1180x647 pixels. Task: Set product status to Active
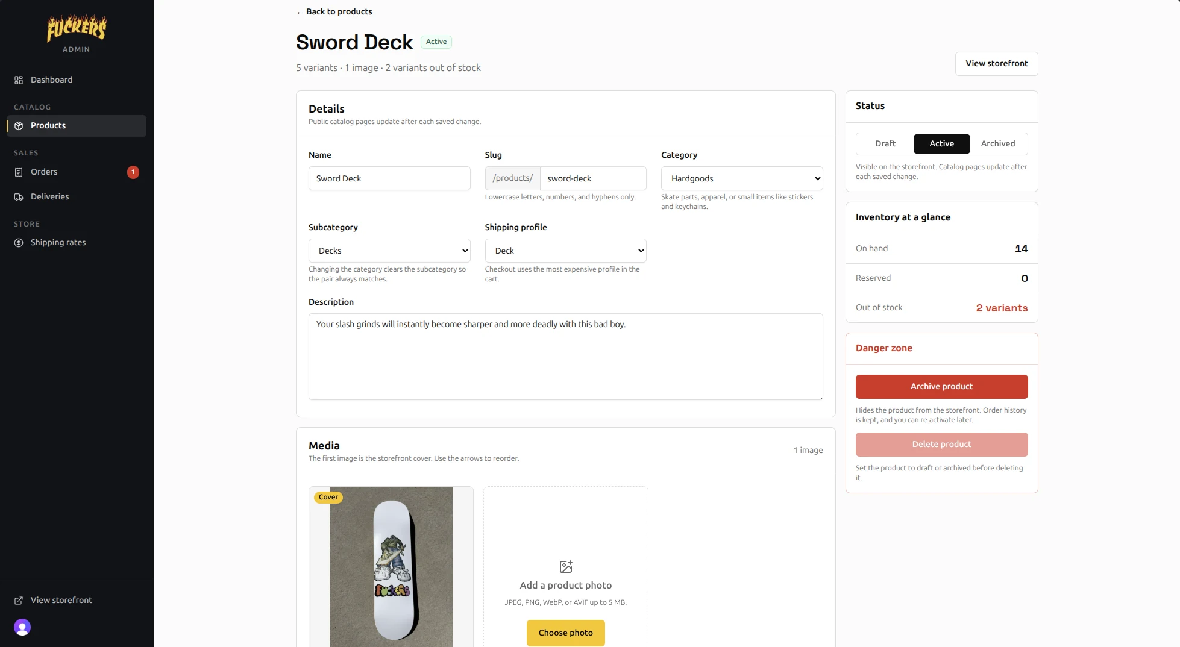(x=941, y=144)
